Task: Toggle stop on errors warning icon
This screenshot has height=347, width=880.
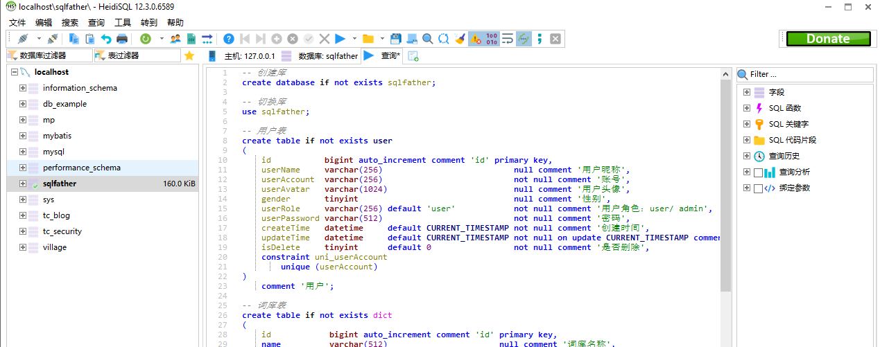Action: [476, 39]
